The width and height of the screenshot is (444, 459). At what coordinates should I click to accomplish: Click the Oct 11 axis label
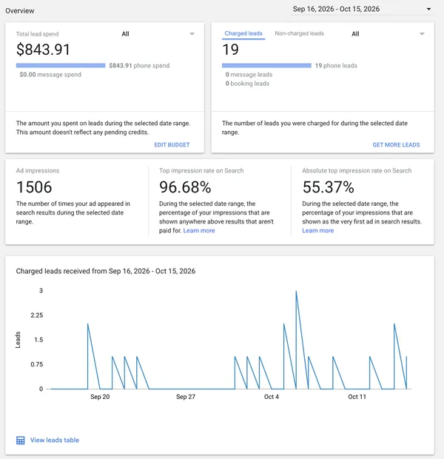(x=357, y=397)
